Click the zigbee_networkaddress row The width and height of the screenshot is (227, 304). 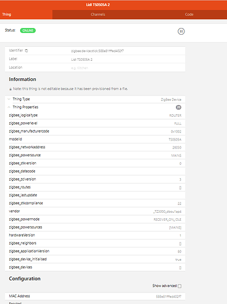(x=95, y=147)
